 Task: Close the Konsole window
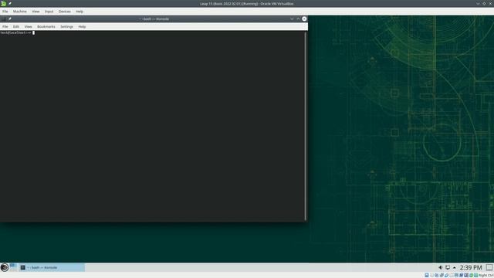point(304,19)
